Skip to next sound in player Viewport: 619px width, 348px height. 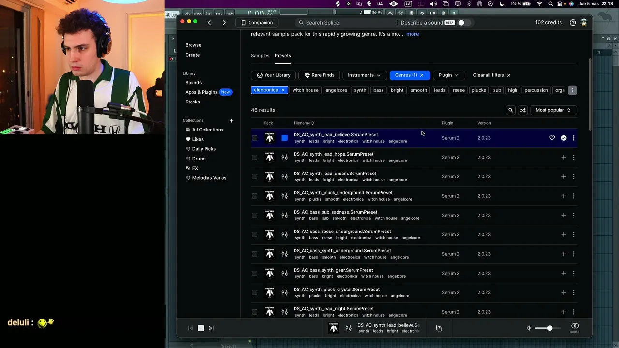tap(211, 328)
